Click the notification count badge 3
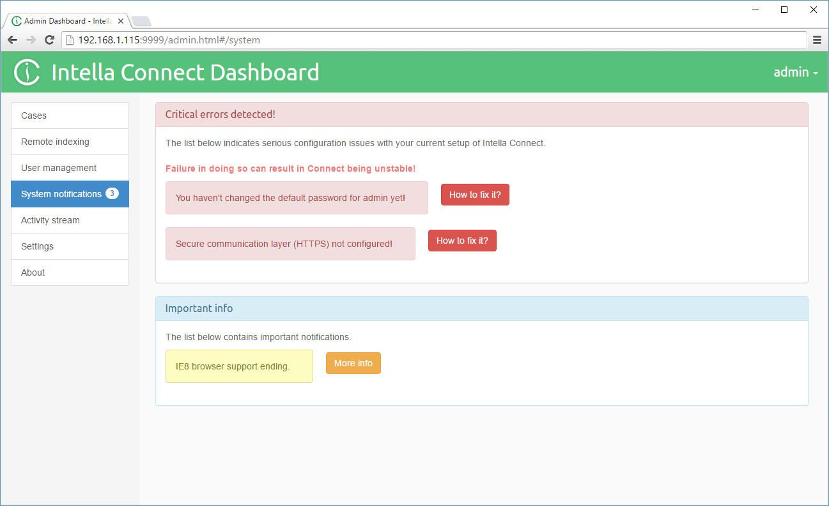 112,194
